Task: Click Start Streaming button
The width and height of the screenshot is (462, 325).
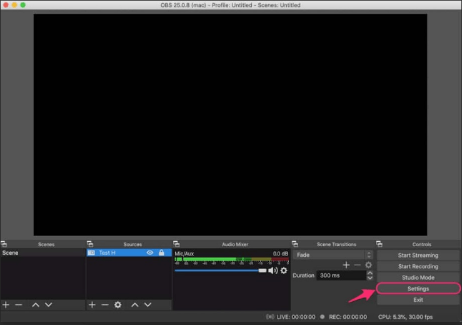Action: (418, 255)
